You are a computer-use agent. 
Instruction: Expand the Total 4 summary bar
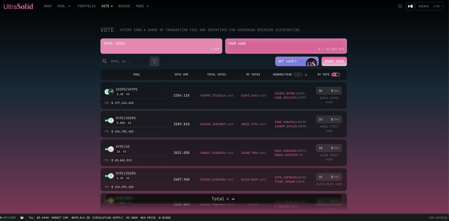click(223, 199)
